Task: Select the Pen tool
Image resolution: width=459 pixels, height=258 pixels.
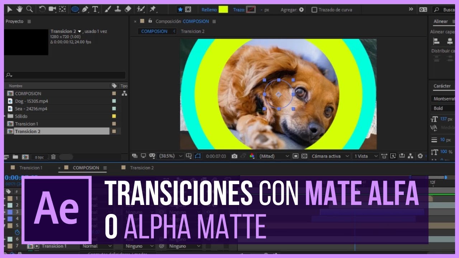Action: 85,9
